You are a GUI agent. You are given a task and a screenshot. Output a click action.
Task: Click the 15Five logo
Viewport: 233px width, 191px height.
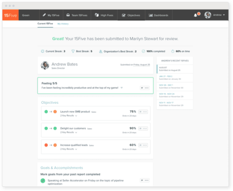[10, 15]
